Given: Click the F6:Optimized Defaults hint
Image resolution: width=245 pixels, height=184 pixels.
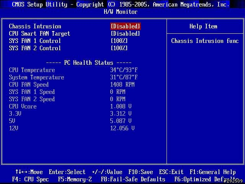Looking at the screenshot, I should pos(206,179).
